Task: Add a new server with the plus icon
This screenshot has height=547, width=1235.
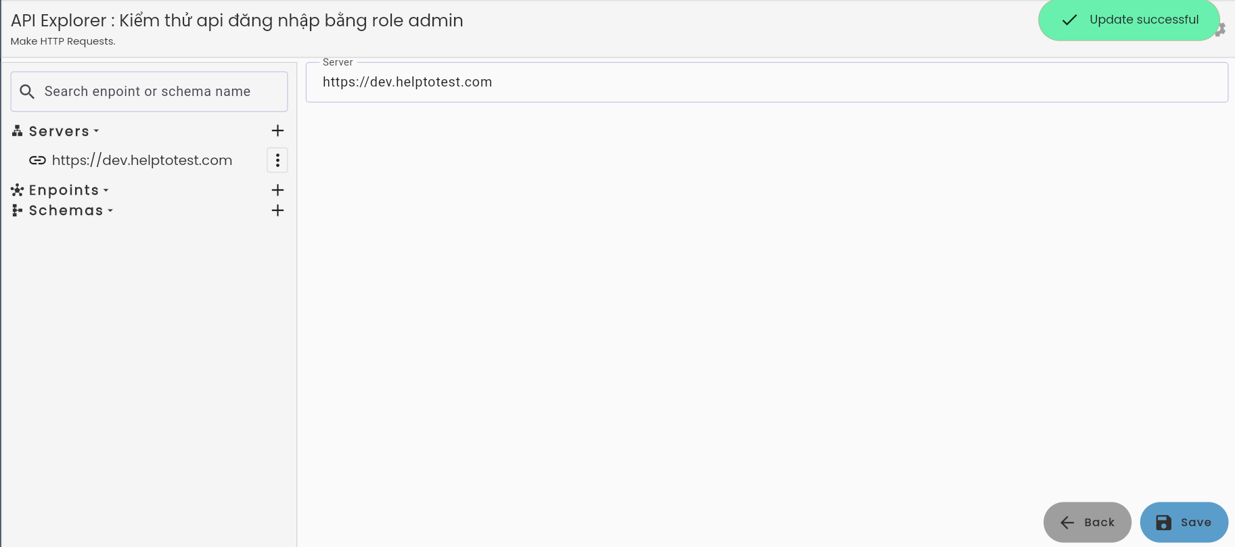Action: point(277,130)
